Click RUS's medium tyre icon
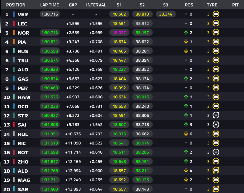This screenshot has width=244, height=193. pos(216,51)
